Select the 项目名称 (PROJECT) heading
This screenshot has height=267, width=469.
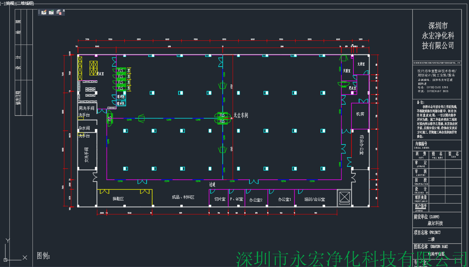tap(427, 232)
